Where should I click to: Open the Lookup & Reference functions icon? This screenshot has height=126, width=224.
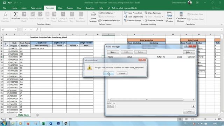[63, 17]
